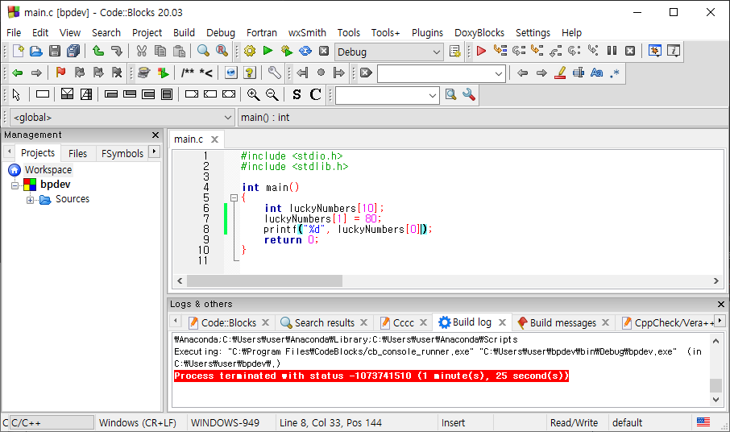Open the Debug menu

[221, 32]
